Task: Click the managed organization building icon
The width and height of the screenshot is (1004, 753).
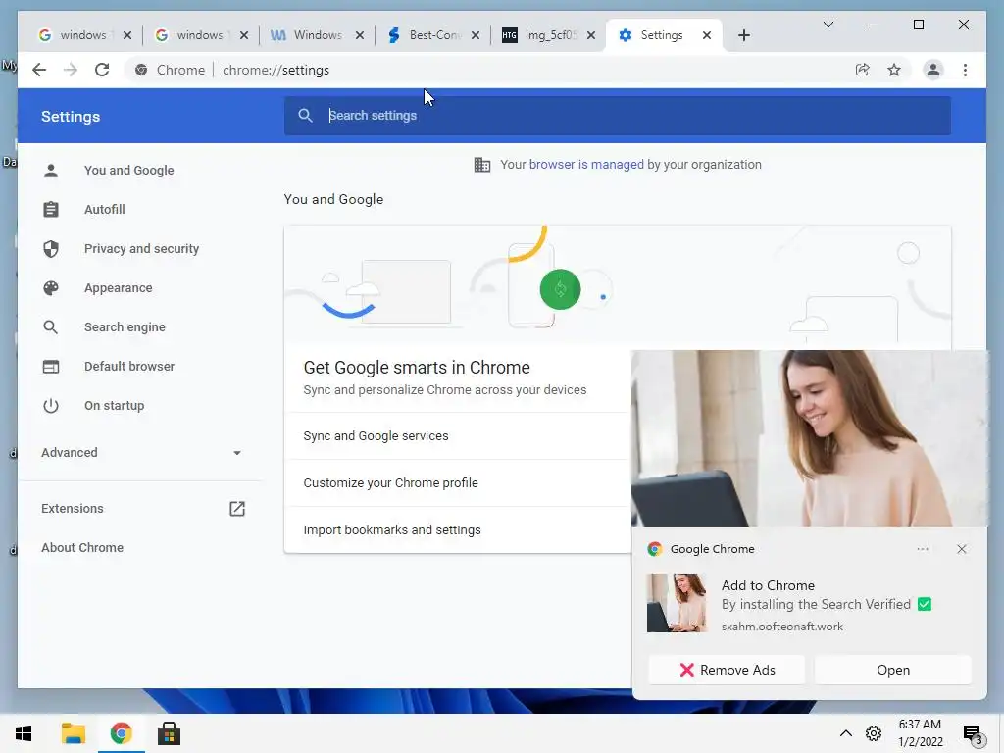Action: pyautogui.click(x=482, y=165)
